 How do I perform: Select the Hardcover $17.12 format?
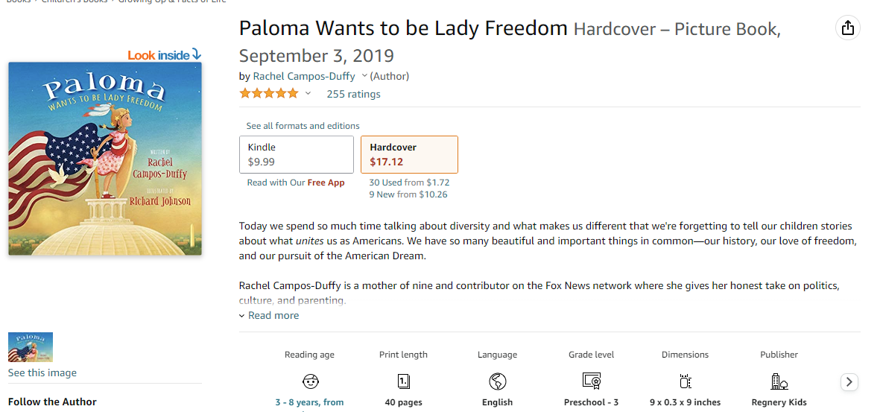coord(409,154)
